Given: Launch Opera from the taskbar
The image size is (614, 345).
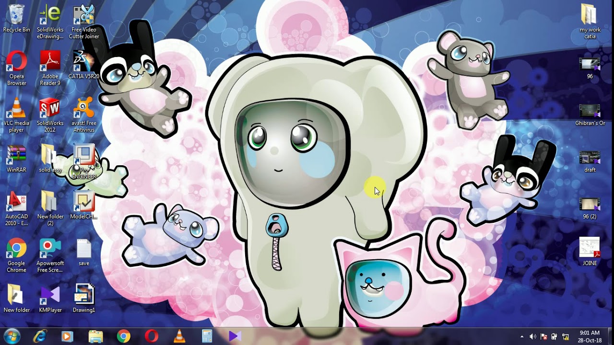Looking at the screenshot, I should [x=152, y=336].
